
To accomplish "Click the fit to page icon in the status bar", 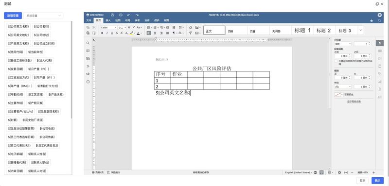I will (339, 172).
